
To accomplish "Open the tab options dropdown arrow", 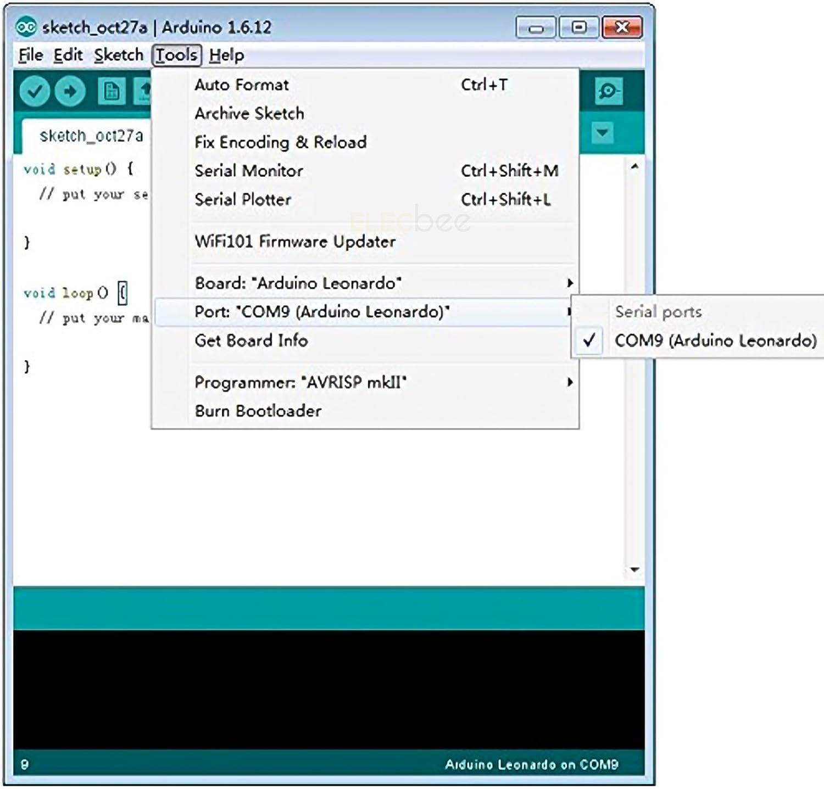I will (x=603, y=133).
